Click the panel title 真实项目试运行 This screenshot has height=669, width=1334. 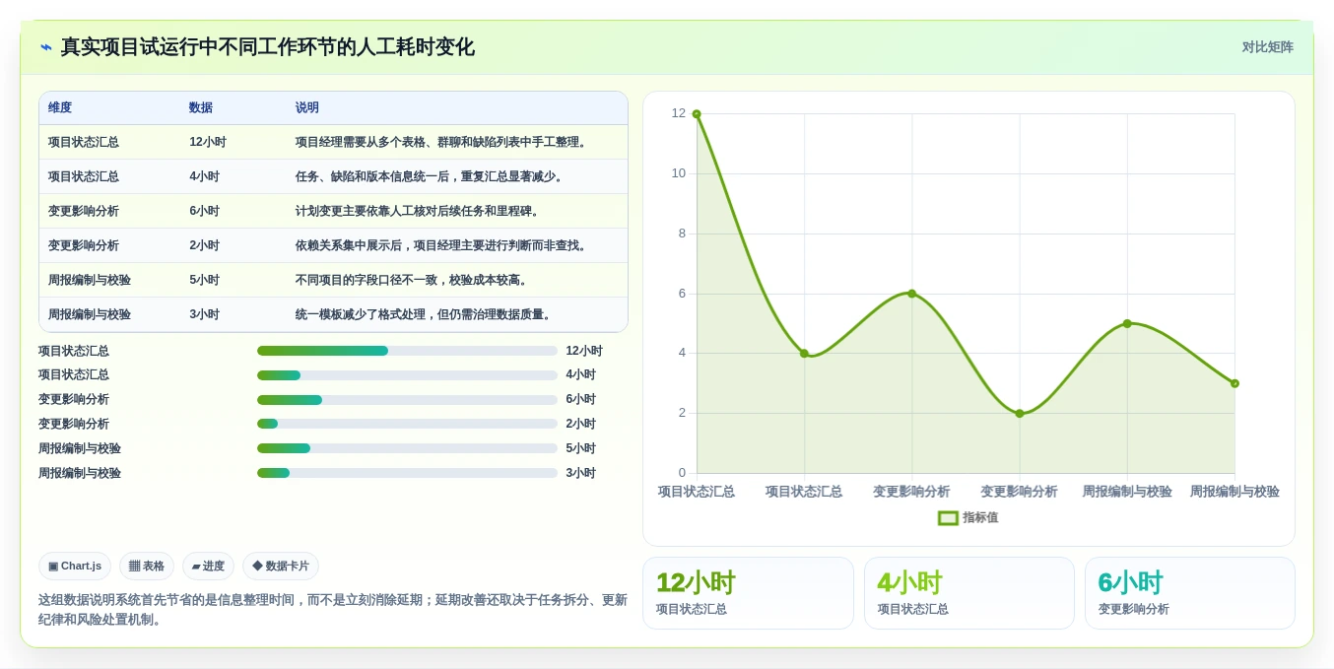point(267,47)
